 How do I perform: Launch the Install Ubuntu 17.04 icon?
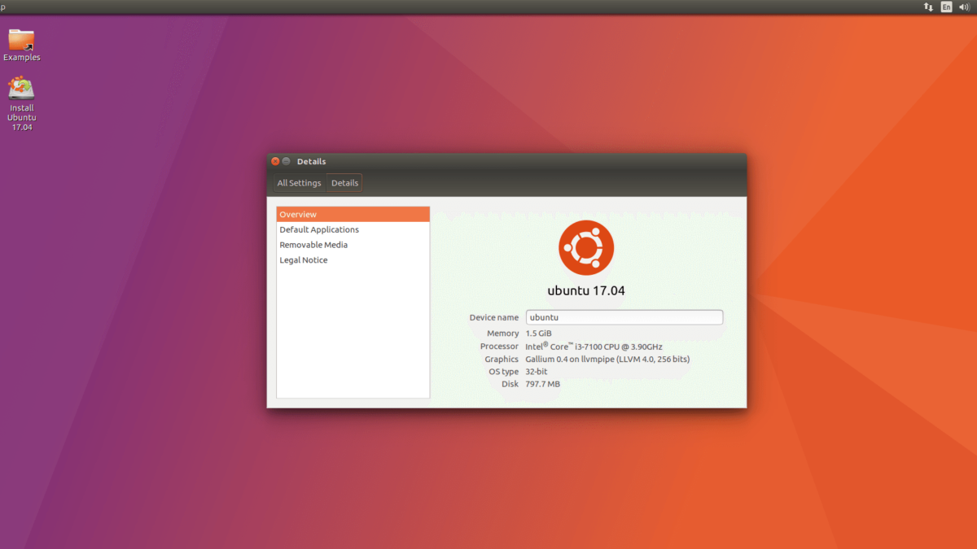pyautogui.click(x=21, y=89)
